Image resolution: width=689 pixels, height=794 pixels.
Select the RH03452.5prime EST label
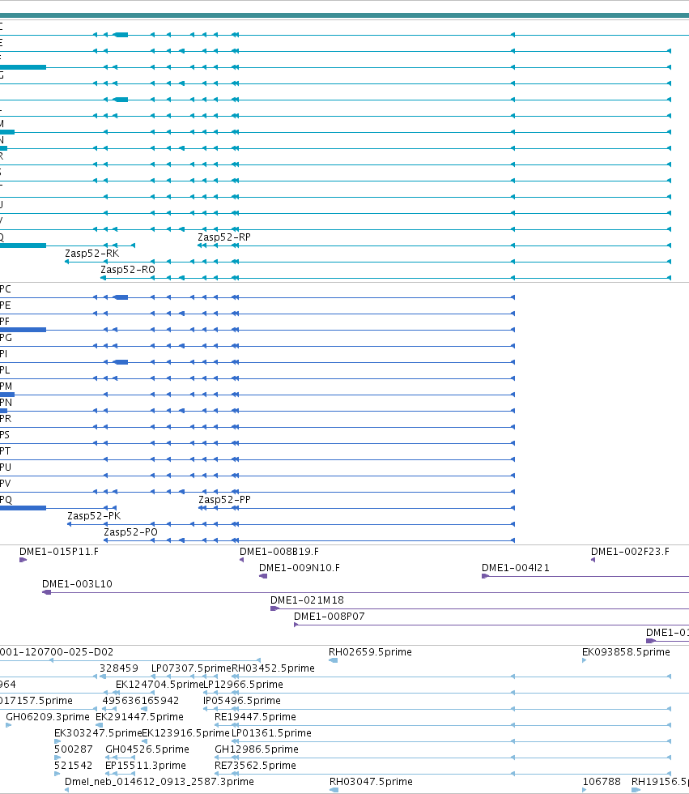(x=273, y=668)
